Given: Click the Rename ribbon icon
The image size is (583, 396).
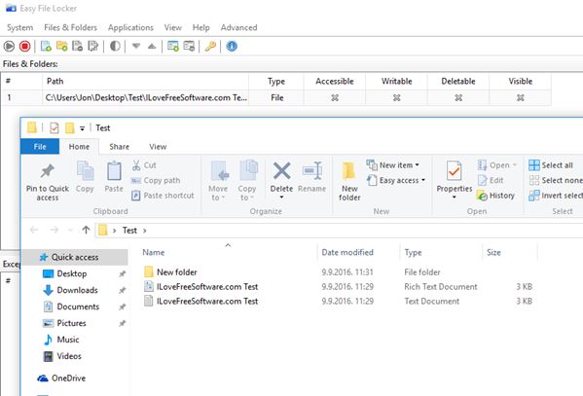Looking at the screenshot, I should coord(312,171).
